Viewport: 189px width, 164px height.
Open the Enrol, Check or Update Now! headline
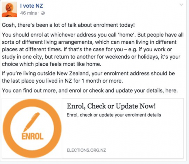[x=111, y=106]
